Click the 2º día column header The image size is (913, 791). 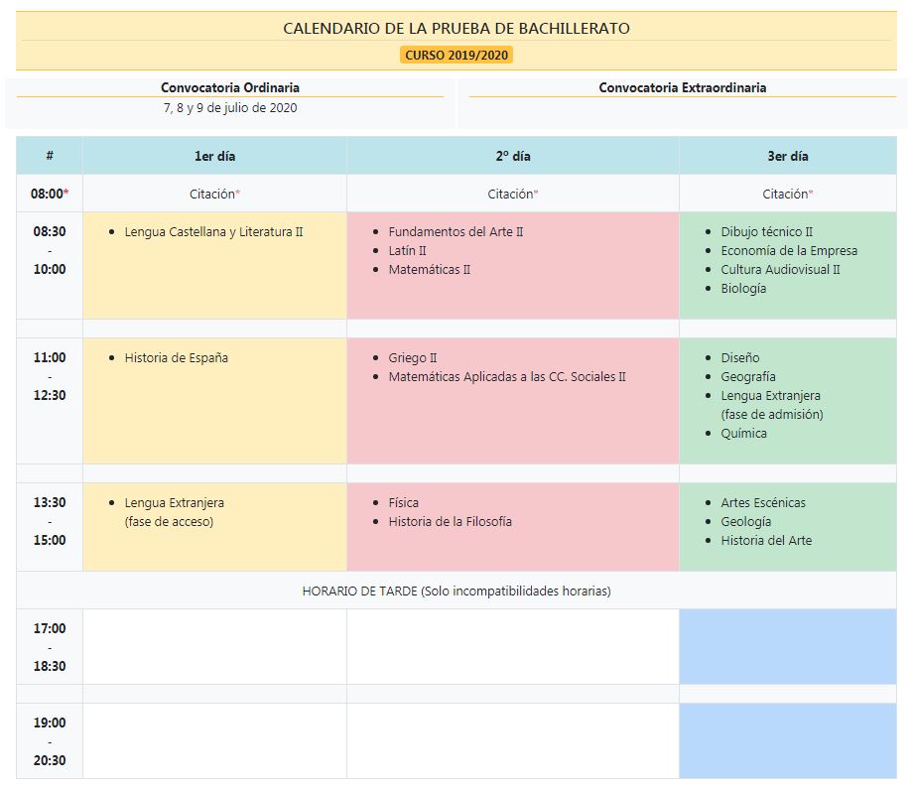513,156
